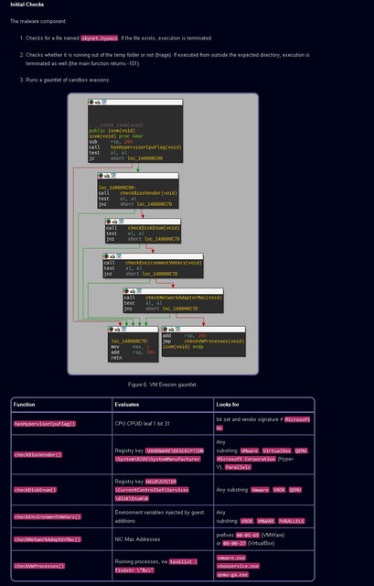
Task: Click the 'Initial Checks' heading
Action: (x=27, y=5)
